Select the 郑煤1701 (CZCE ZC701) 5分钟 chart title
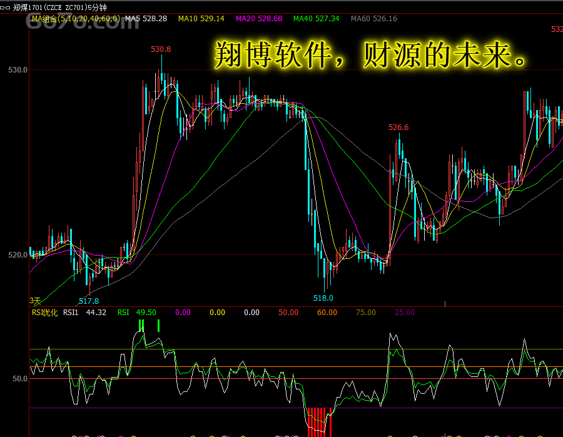 (x=59, y=8)
